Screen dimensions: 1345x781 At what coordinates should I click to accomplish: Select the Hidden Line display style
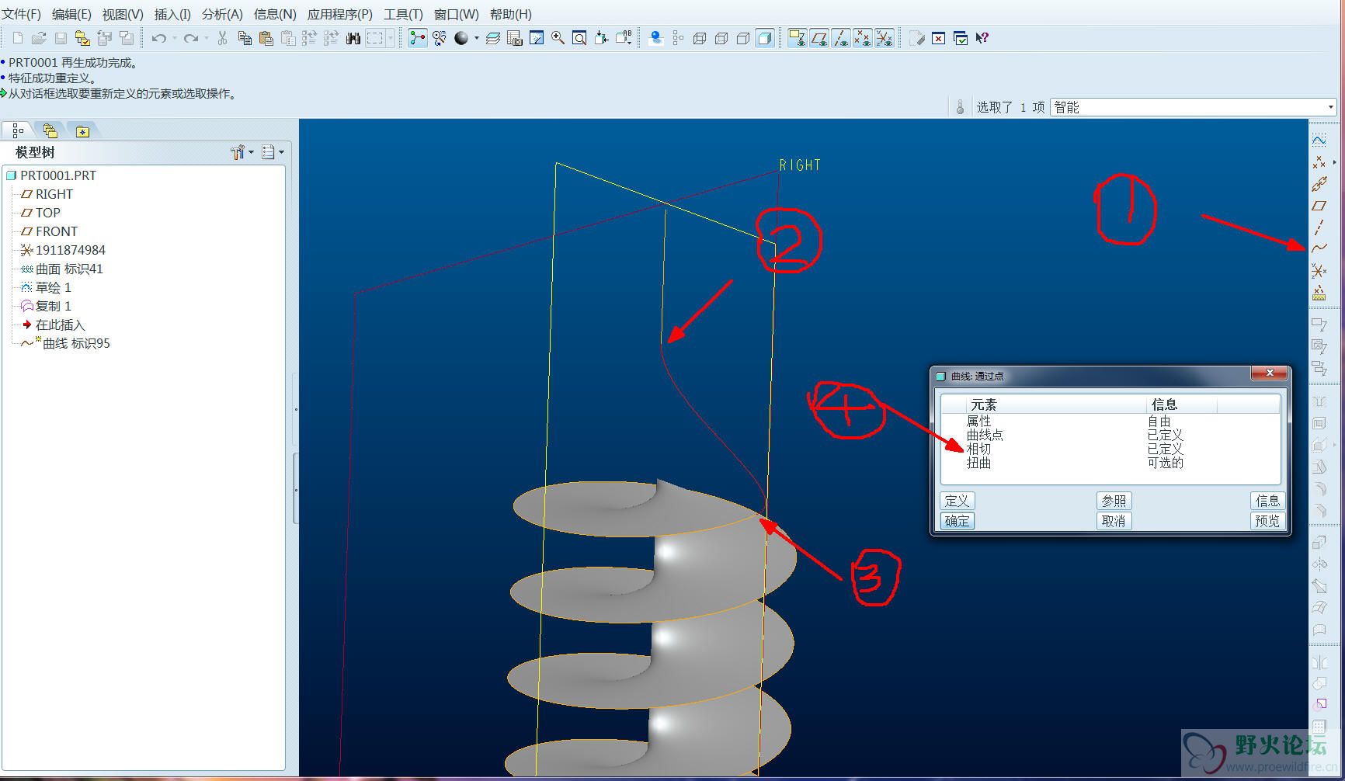pos(721,38)
